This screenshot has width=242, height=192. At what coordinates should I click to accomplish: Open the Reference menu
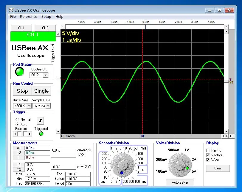pyautogui.click(x=29, y=17)
